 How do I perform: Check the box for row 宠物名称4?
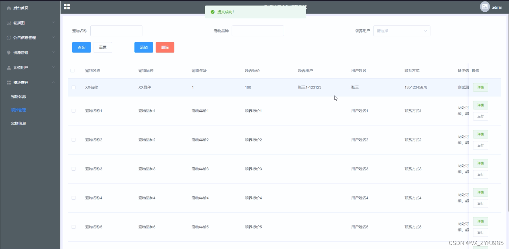(x=73, y=198)
